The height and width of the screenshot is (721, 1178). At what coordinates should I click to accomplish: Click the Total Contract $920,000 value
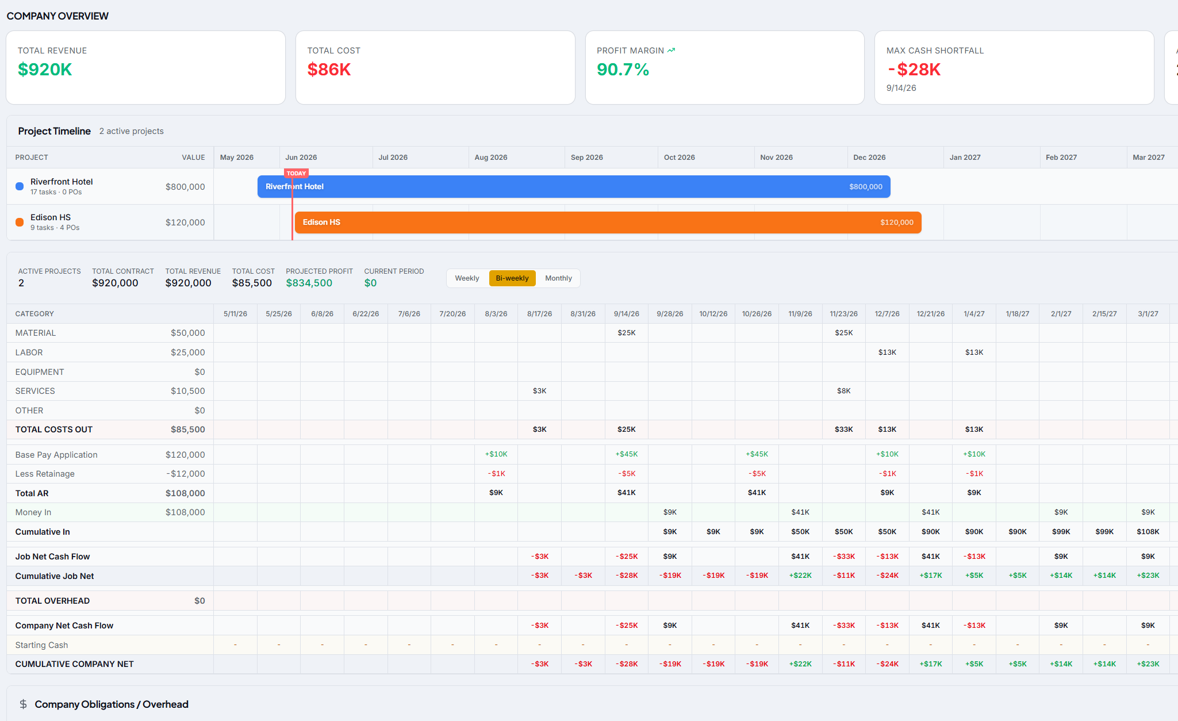115,283
